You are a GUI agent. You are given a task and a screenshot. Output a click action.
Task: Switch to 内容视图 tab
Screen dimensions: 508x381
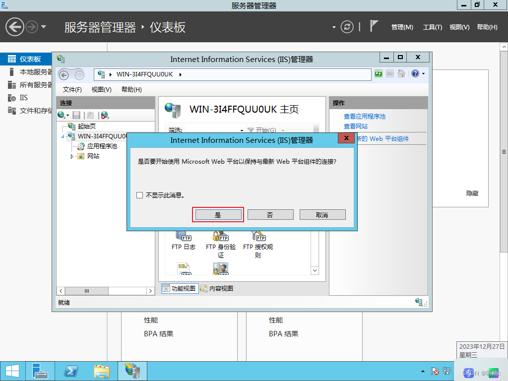[217, 288]
